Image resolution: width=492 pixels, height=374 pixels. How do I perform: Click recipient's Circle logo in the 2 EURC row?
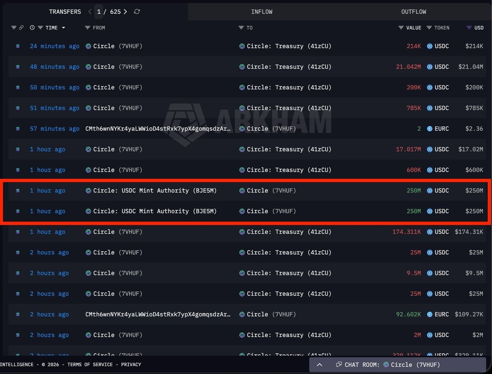[242, 128]
